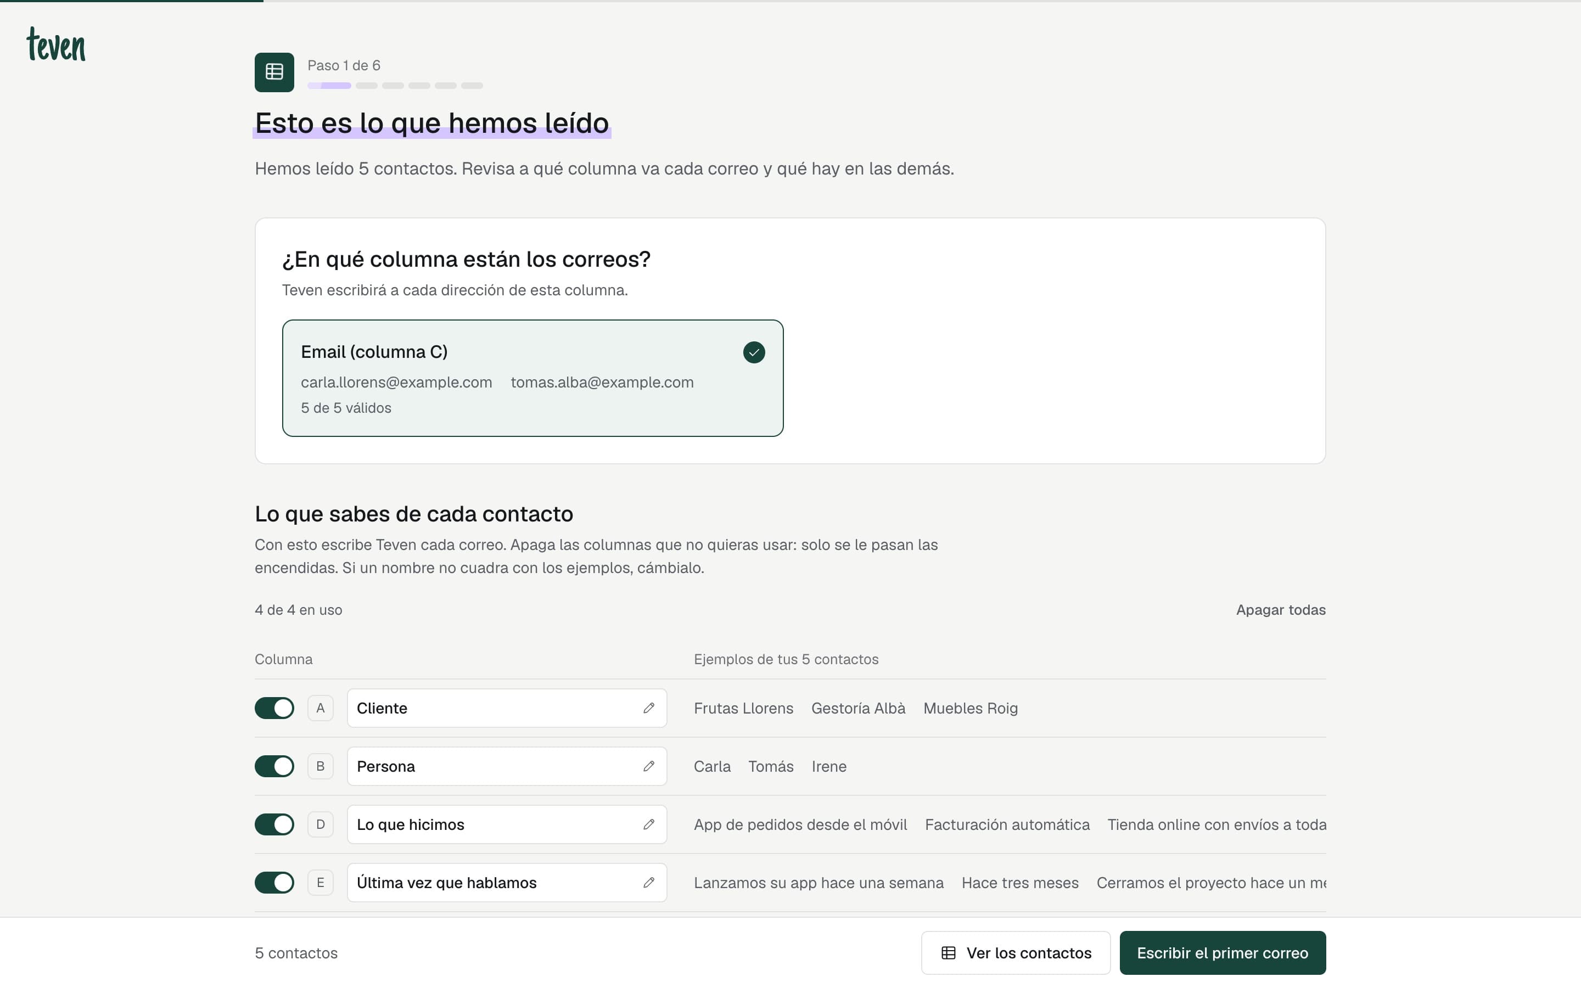Click Apagar todas link
Screen dimensions: 1581x988
(x=1281, y=610)
